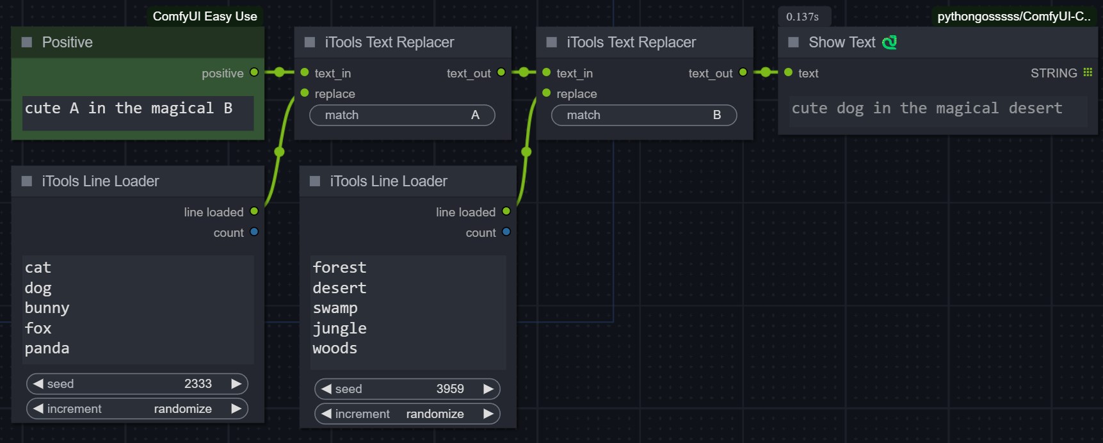Click the match field containing A
The width and height of the screenshot is (1103, 443).
pyautogui.click(x=402, y=115)
